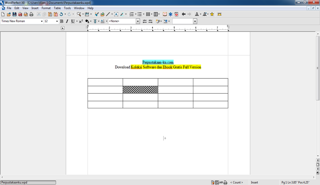Click the ruler tab-type selector box
This screenshot has width=320, height=185.
click(x=63, y=28)
